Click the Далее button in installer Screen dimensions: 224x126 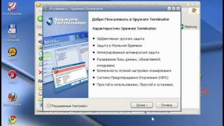coord(142,105)
